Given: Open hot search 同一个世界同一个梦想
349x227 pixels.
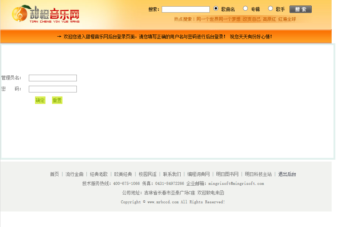Looking at the screenshot, I should (218, 19).
